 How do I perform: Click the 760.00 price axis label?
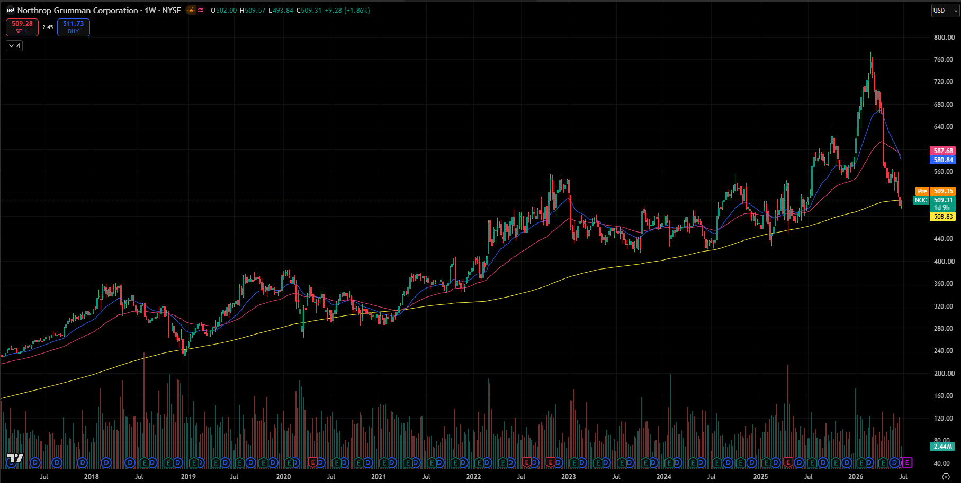[x=944, y=60]
